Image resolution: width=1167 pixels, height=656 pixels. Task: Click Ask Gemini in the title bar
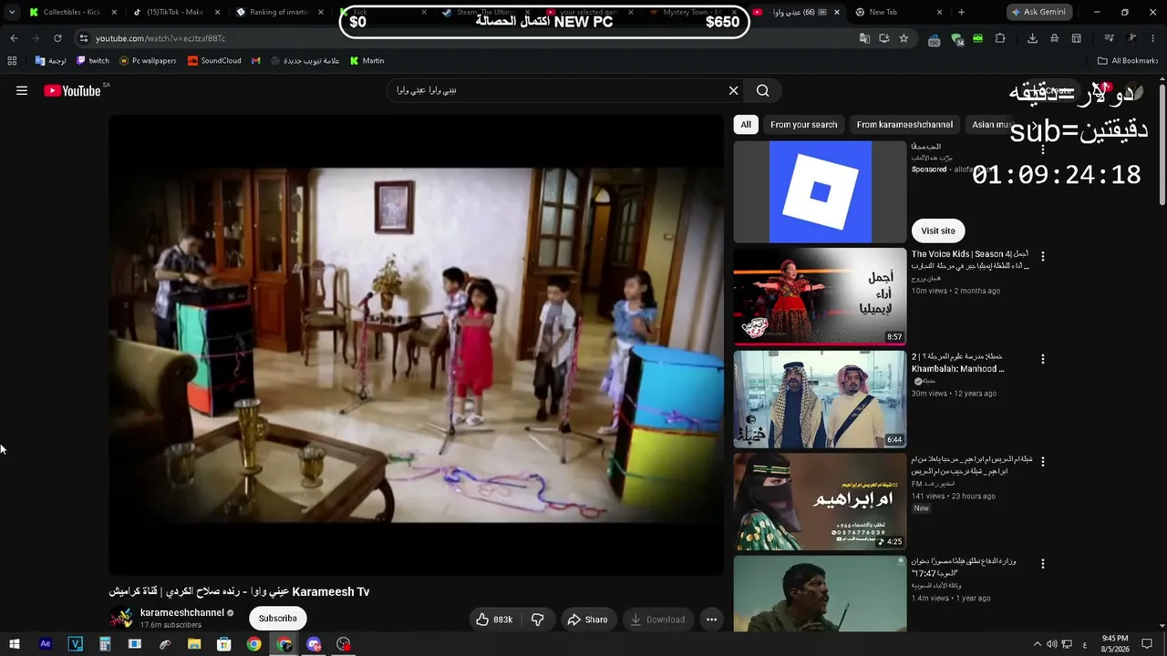pyautogui.click(x=1038, y=12)
